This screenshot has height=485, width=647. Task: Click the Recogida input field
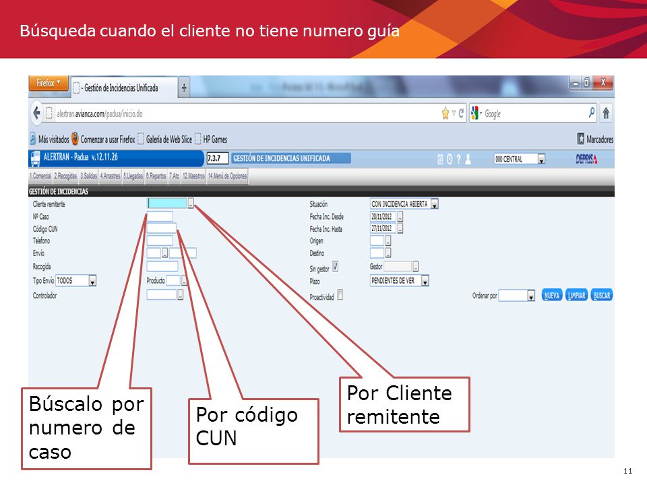click(162, 266)
